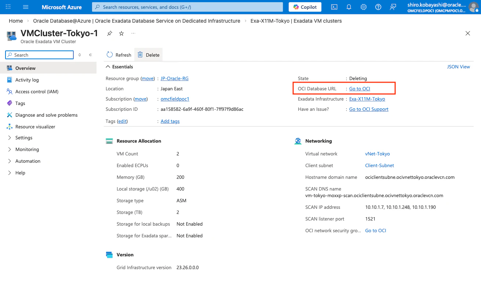Open the feedback icon in the header
The image size is (481, 290).
coord(393,7)
